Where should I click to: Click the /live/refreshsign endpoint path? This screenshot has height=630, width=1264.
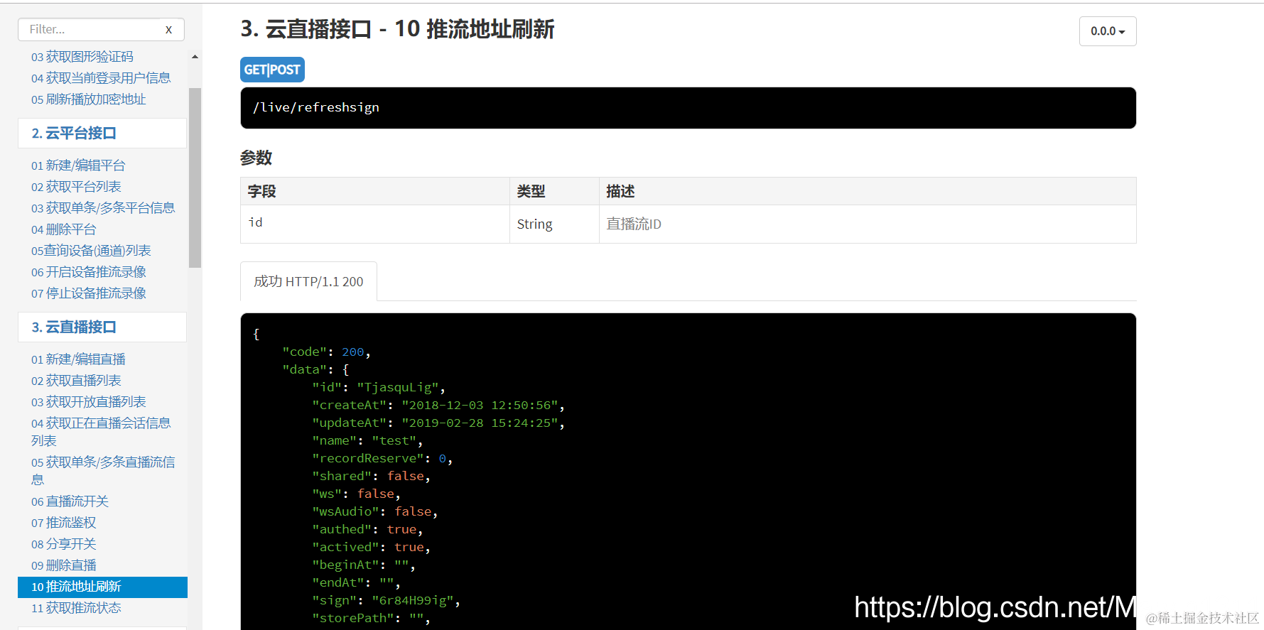pos(316,107)
